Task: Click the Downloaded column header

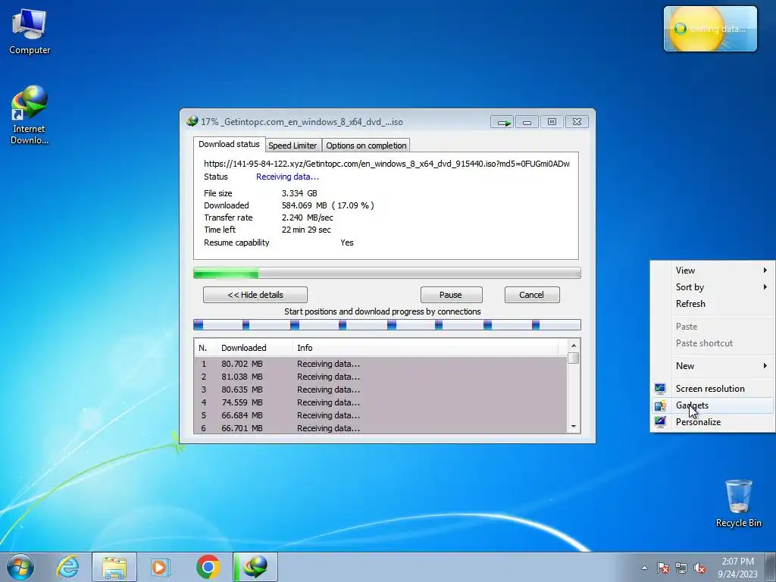Action: click(x=255, y=348)
